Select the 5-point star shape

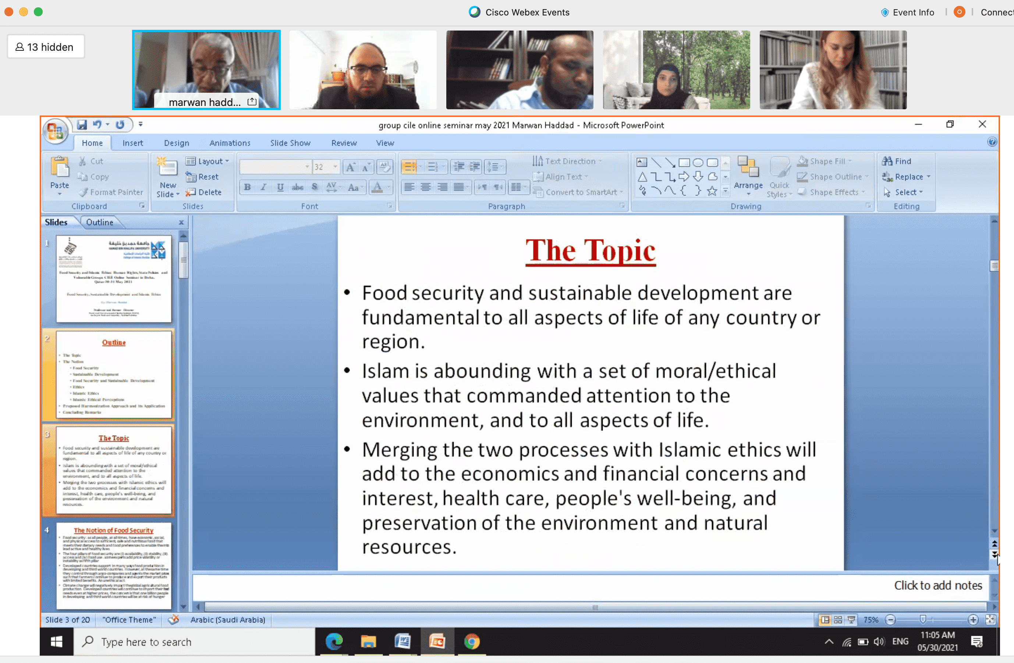712,191
